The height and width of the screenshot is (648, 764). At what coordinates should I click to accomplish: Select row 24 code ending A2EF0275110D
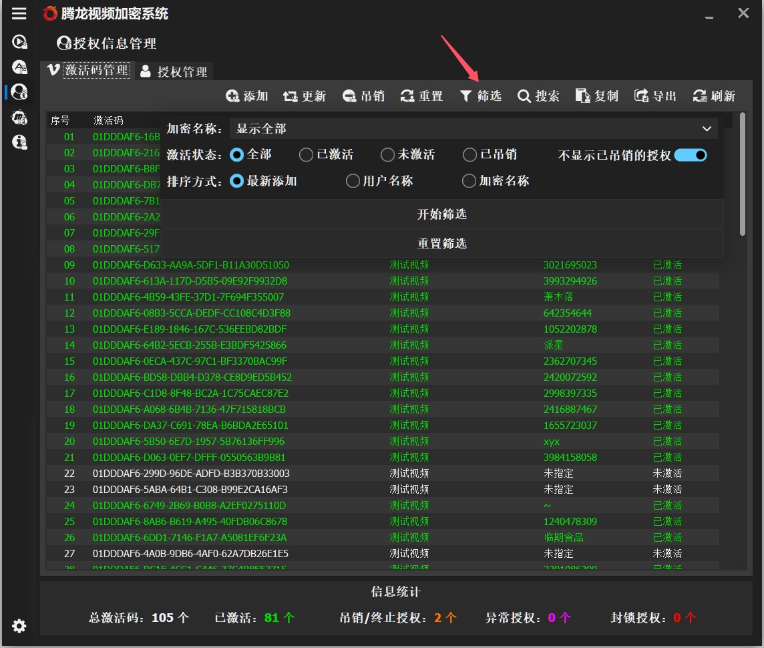point(190,505)
